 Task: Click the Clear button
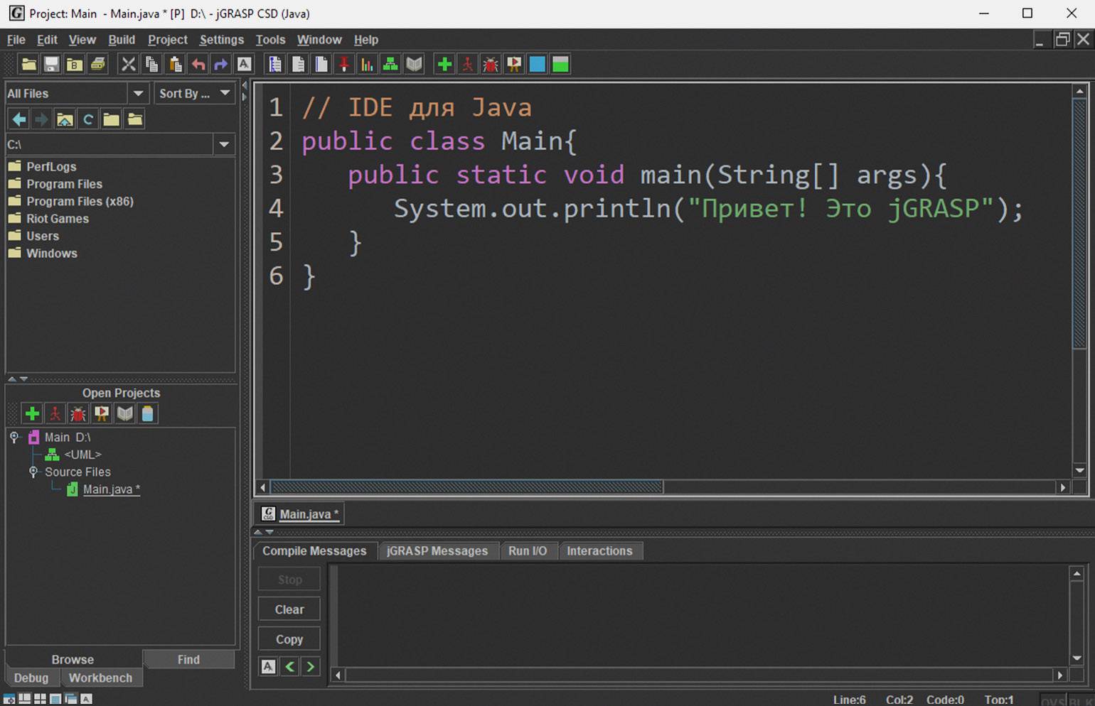289,609
